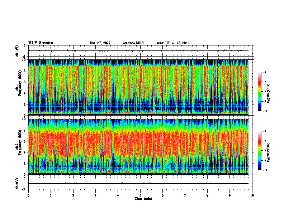Click the ch.1 spectrogram color scale bar
Screen dimensions: 284x219
tap(260, 92)
